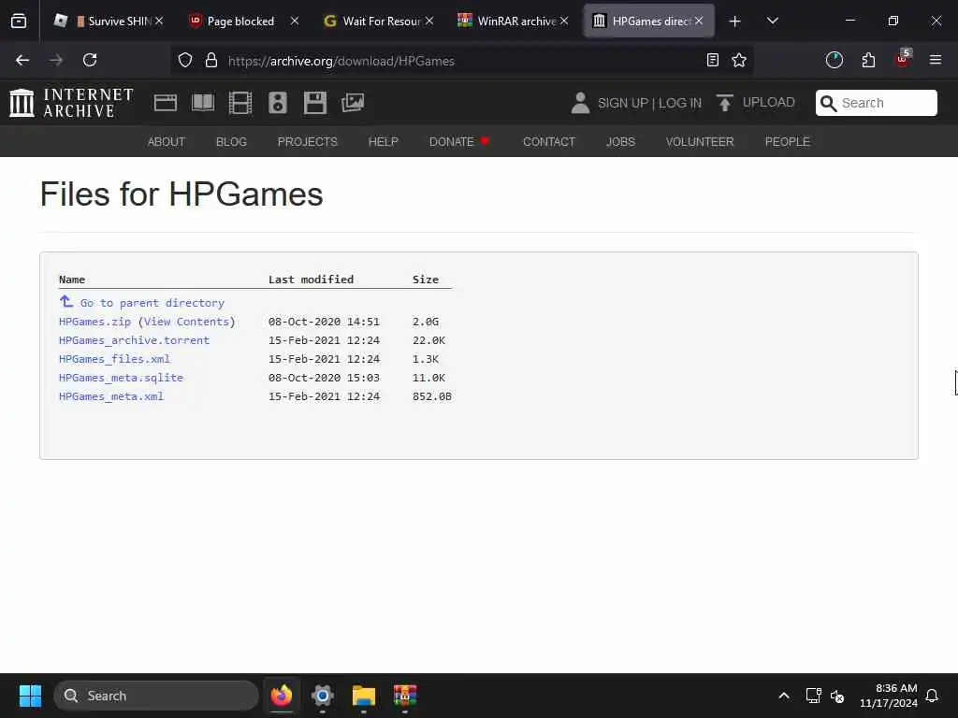
Task: Open the Firefox View icon at top left
Action: (19, 22)
